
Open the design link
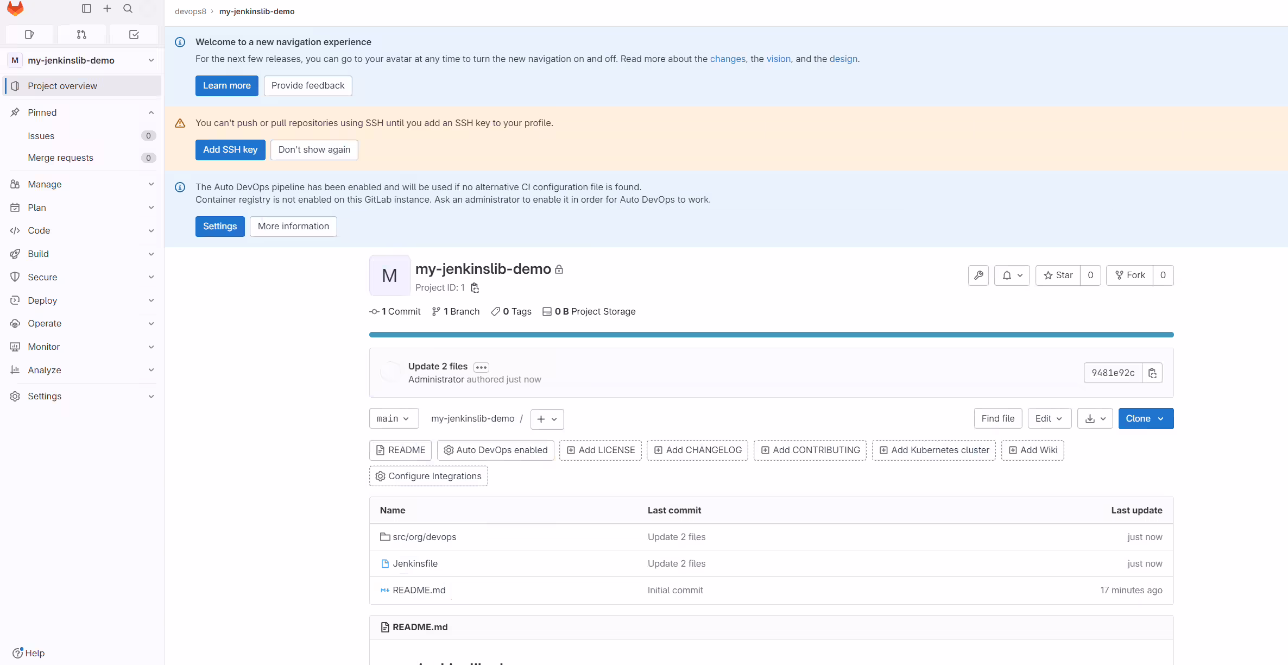pos(843,59)
